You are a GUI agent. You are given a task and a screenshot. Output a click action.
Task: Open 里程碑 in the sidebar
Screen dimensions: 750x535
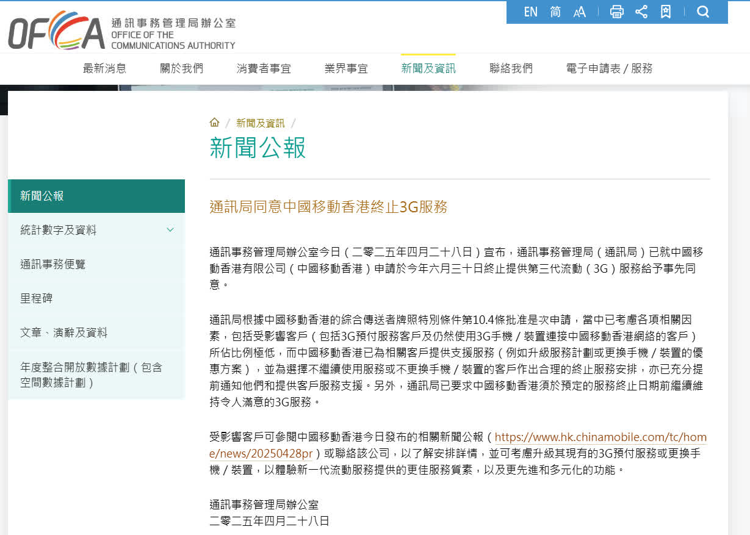click(x=96, y=298)
